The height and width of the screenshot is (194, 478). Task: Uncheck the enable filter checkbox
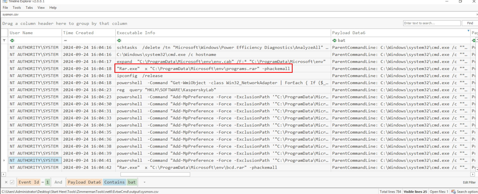click(12, 182)
